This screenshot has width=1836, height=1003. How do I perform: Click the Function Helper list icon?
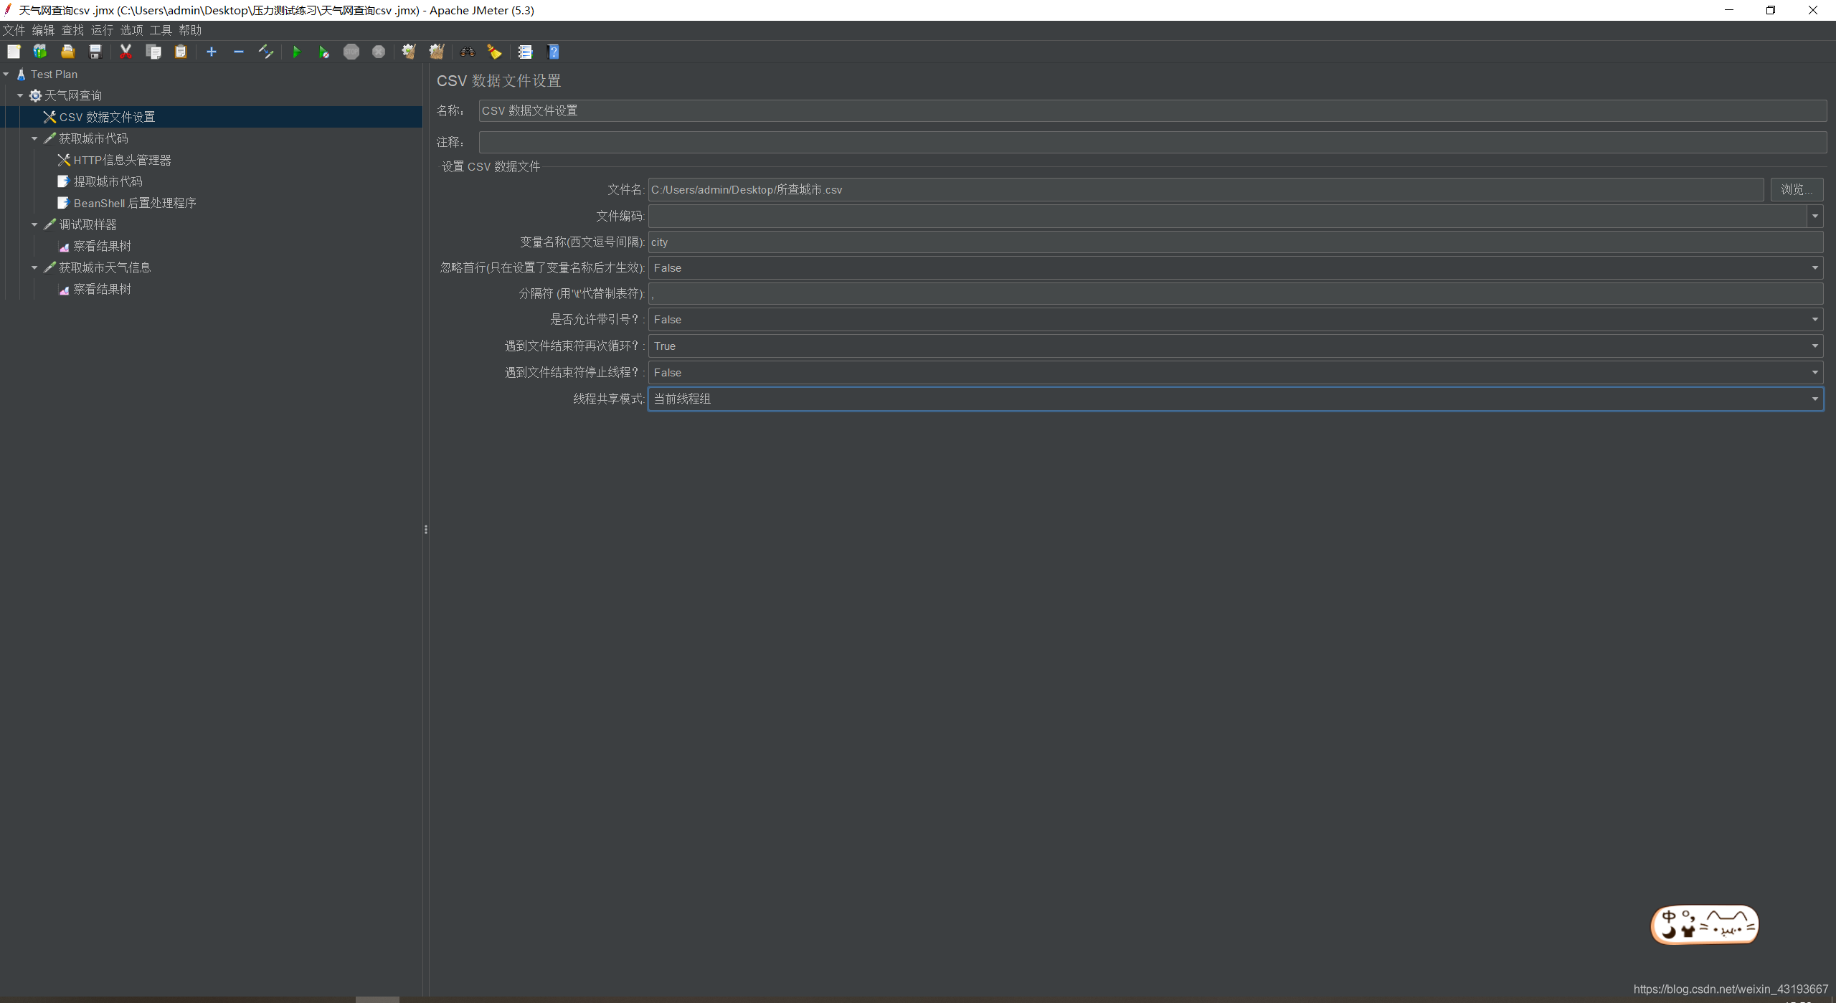click(x=525, y=52)
